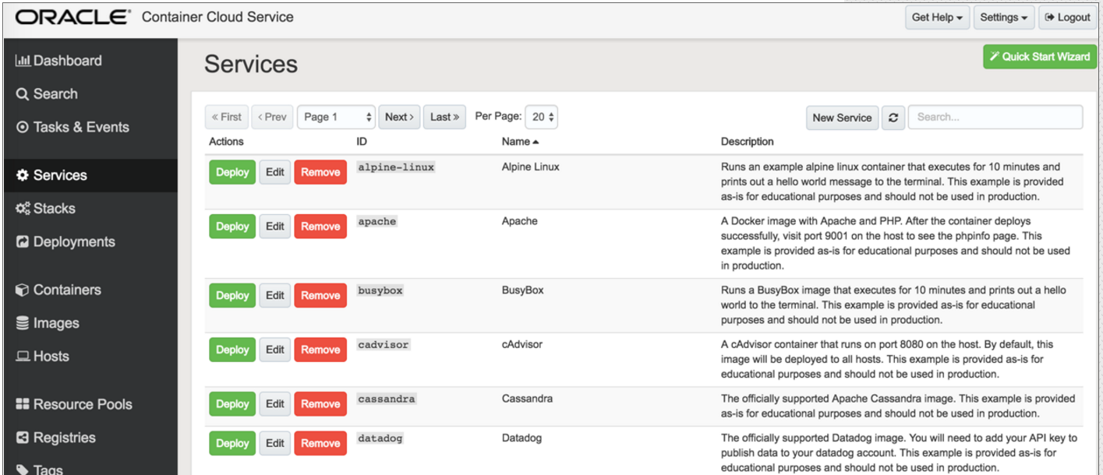Image resolution: width=1103 pixels, height=475 pixels.
Task: Click the services Search input field
Action: 995,118
